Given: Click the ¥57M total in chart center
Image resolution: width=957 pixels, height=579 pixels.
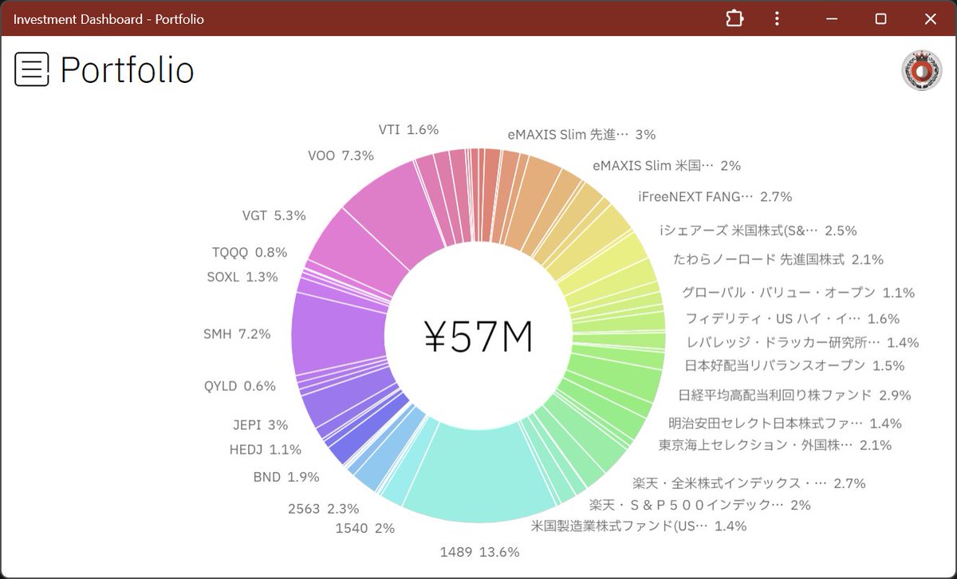Looking at the screenshot, I should [x=478, y=337].
